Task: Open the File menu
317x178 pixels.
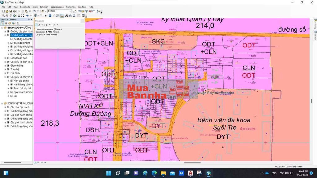Action: 3,7
